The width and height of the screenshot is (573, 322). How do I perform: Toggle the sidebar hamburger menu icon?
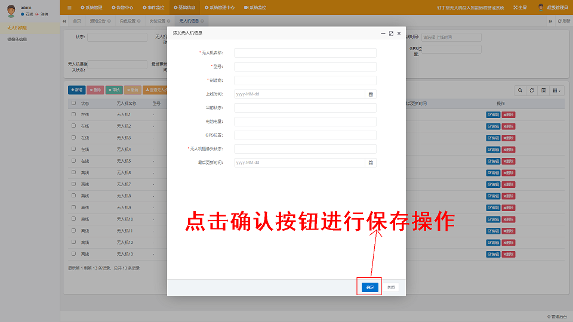click(69, 7)
